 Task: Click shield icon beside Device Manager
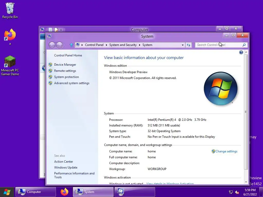click(x=50, y=65)
